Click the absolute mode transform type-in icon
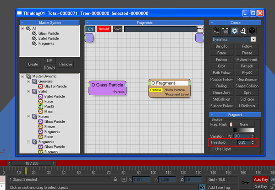This screenshot has width=275, height=190. tap(124, 179)
